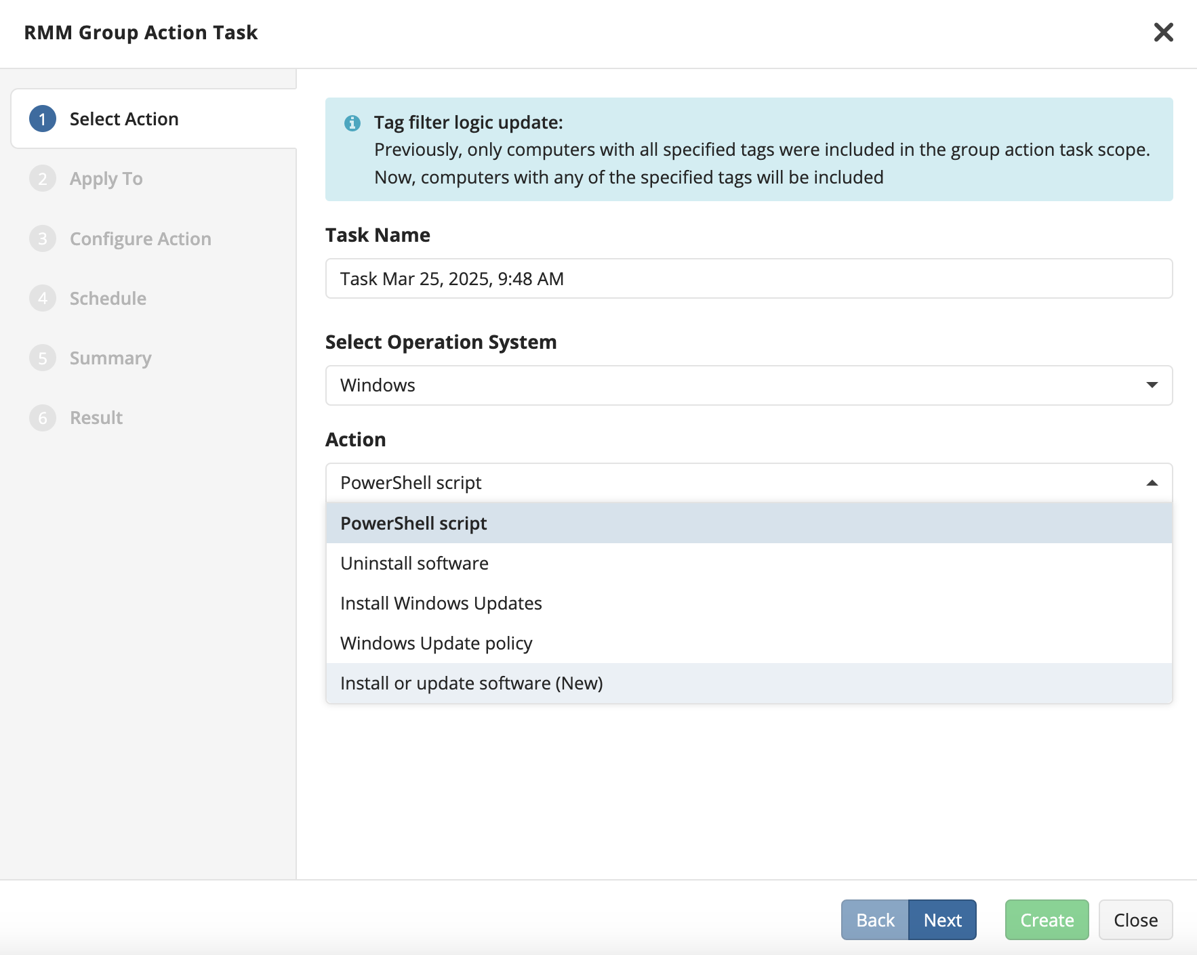Collapse the Action dropdown using its arrow
This screenshot has width=1197, height=955.
(1152, 483)
